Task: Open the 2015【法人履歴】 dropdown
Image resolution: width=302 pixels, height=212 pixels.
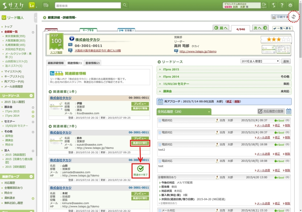Action: click(260, 61)
